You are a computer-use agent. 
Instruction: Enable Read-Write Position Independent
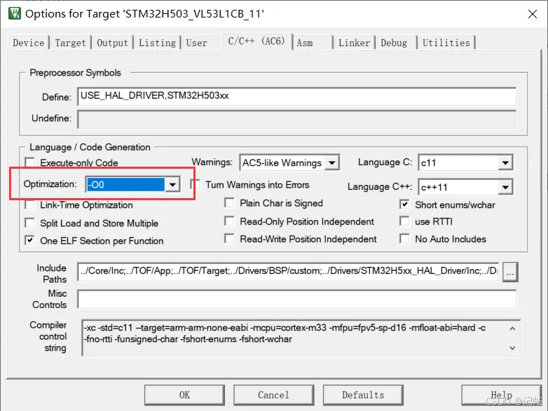click(x=229, y=239)
